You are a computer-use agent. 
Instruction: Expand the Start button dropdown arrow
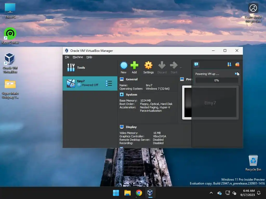pos(181,68)
